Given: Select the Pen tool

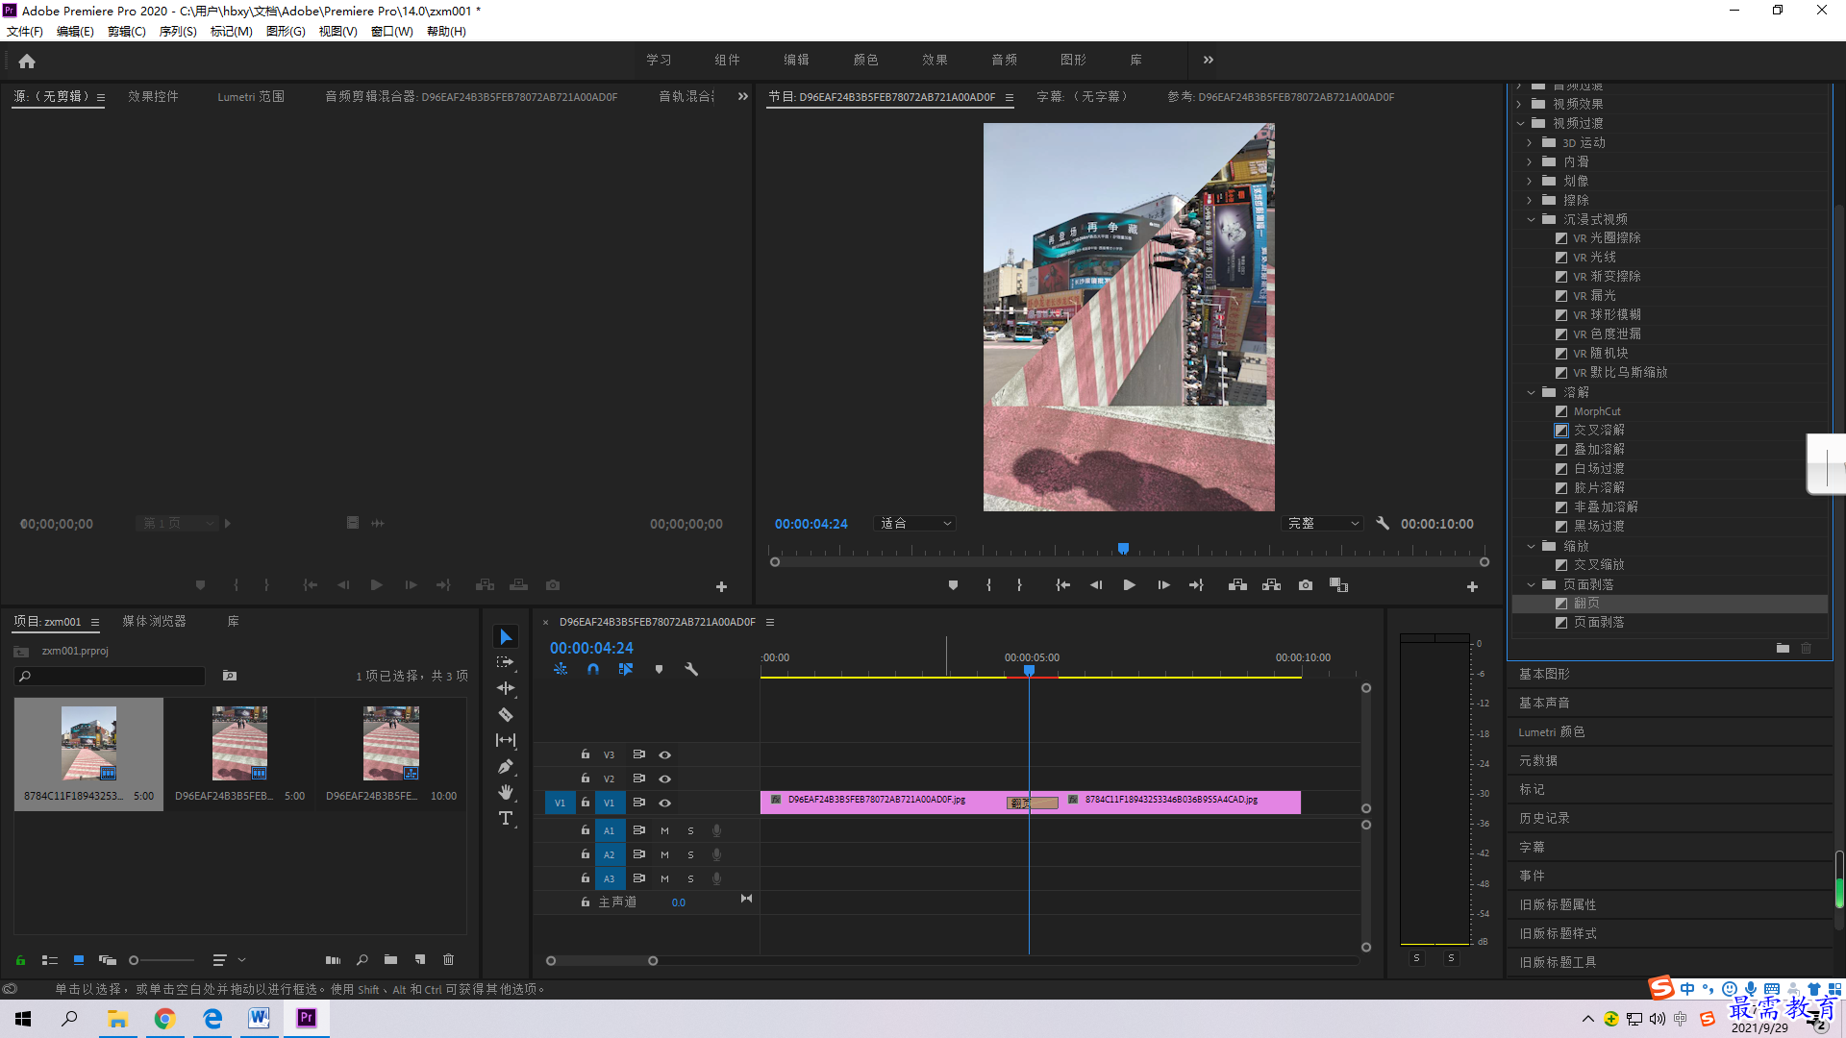Looking at the screenshot, I should 506,766.
